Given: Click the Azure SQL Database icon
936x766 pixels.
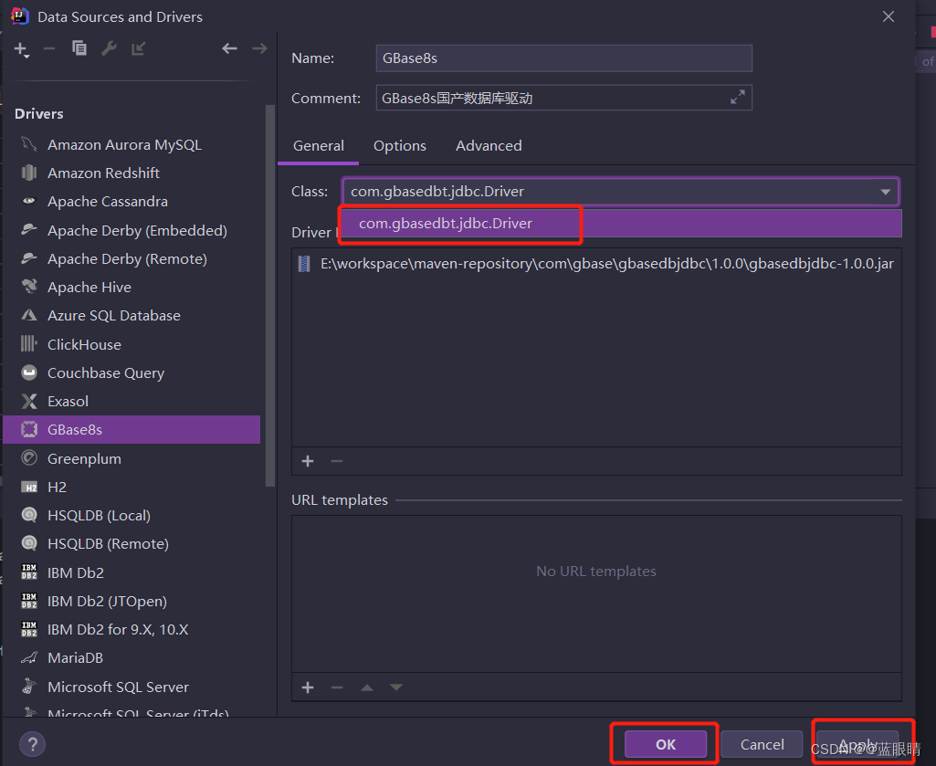Looking at the screenshot, I should [28, 315].
